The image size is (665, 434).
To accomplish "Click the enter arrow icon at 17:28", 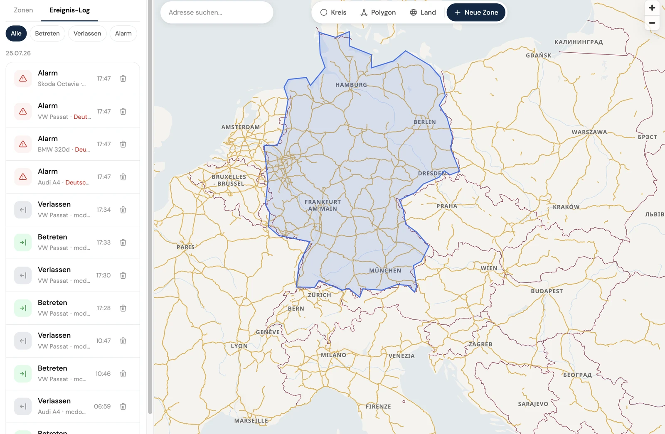I will coord(23,308).
